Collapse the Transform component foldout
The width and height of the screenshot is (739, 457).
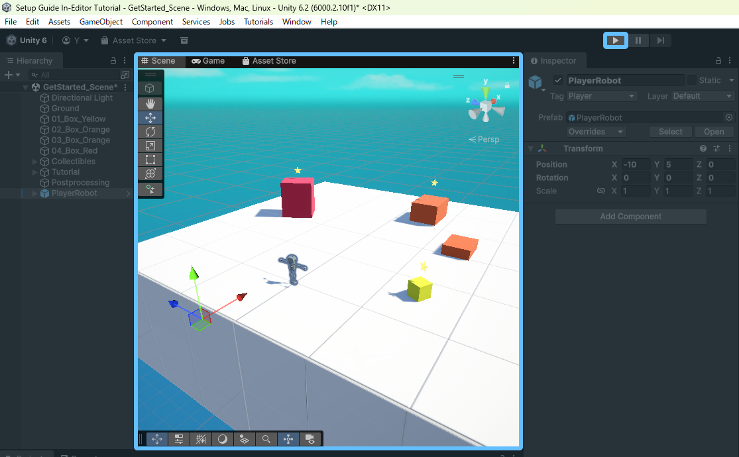coord(530,148)
